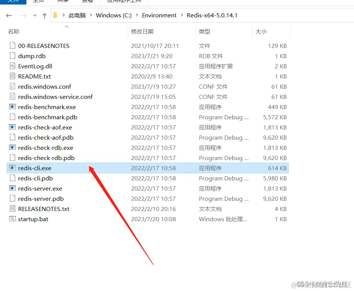Navigate to 此电脑 breadcrumb
Viewport: 354px width, 291px height.
tap(77, 15)
